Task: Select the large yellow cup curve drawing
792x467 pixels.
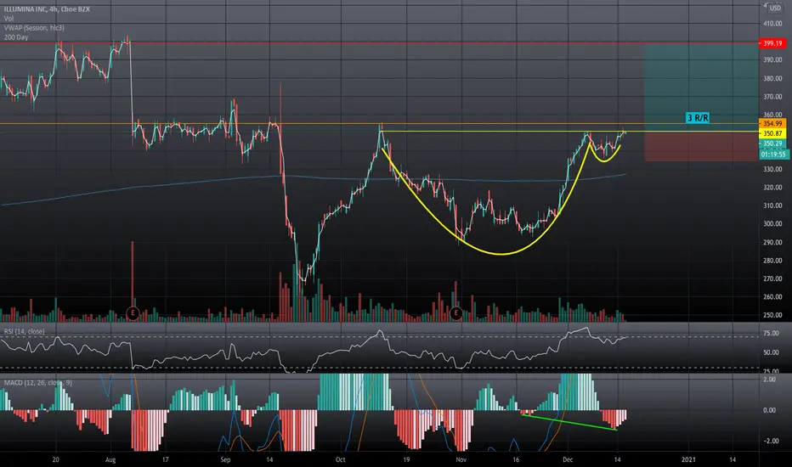Action: coord(500,253)
